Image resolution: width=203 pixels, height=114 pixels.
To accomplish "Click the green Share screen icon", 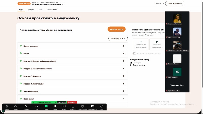I will [x=46, y=106].
